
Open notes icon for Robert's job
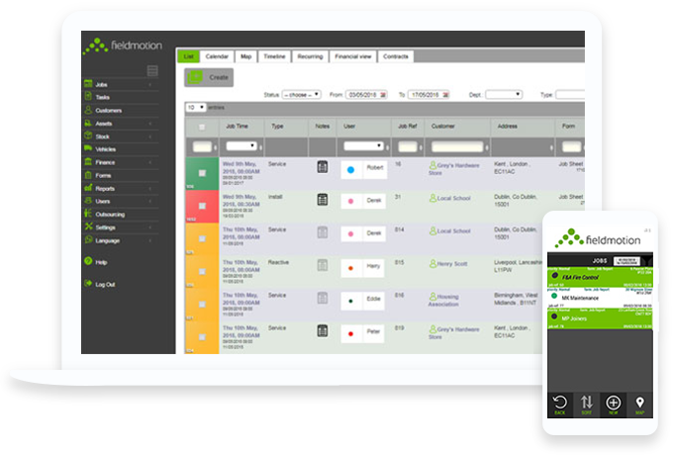point(323,166)
